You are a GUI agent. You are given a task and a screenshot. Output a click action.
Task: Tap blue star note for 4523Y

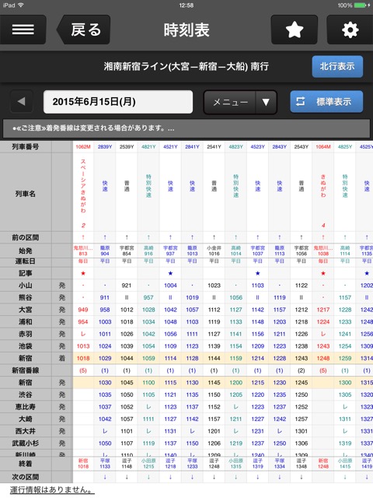pyautogui.click(x=257, y=273)
